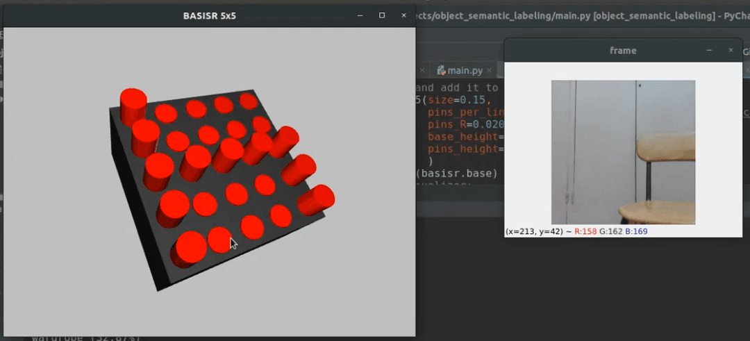The image size is (750, 341).
Task: Click the frame window title text
Action: click(622, 50)
